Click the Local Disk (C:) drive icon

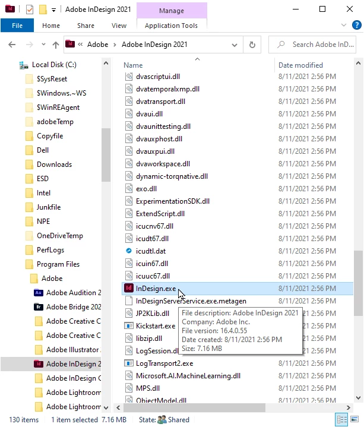tap(24, 65)
